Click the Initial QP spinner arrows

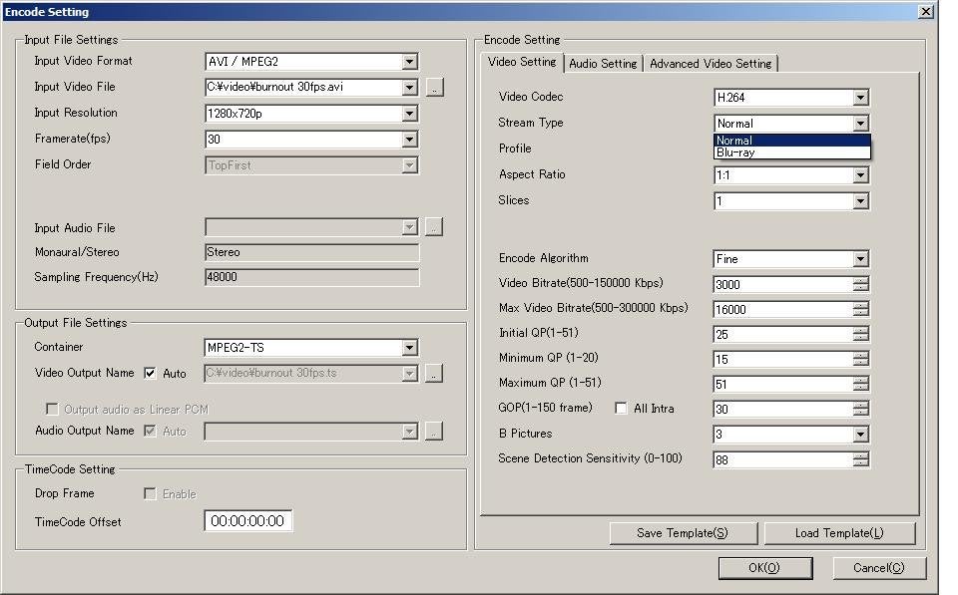click(860, 334)
